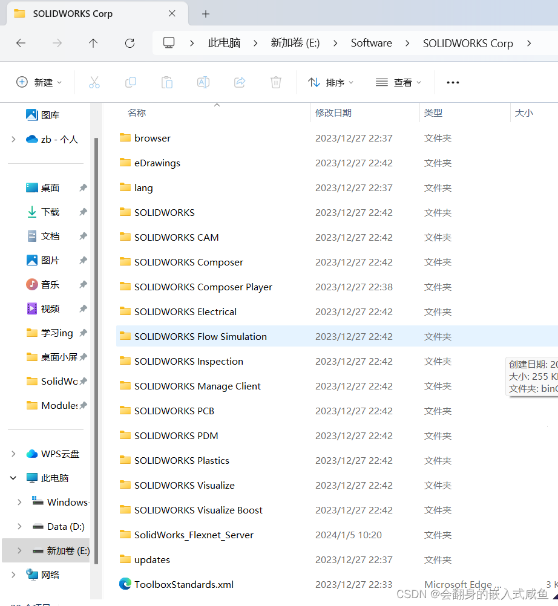Open 桌面 quick access item
The height and width of the screenshot is (606, 558).
(x=42, y=188)
